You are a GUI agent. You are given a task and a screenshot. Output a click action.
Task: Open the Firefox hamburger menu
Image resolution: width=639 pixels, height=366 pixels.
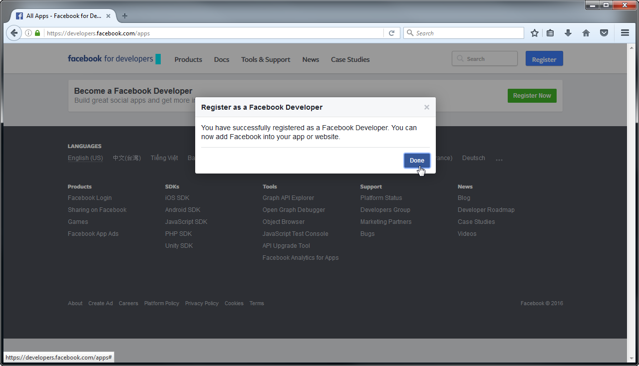(625, 33)
